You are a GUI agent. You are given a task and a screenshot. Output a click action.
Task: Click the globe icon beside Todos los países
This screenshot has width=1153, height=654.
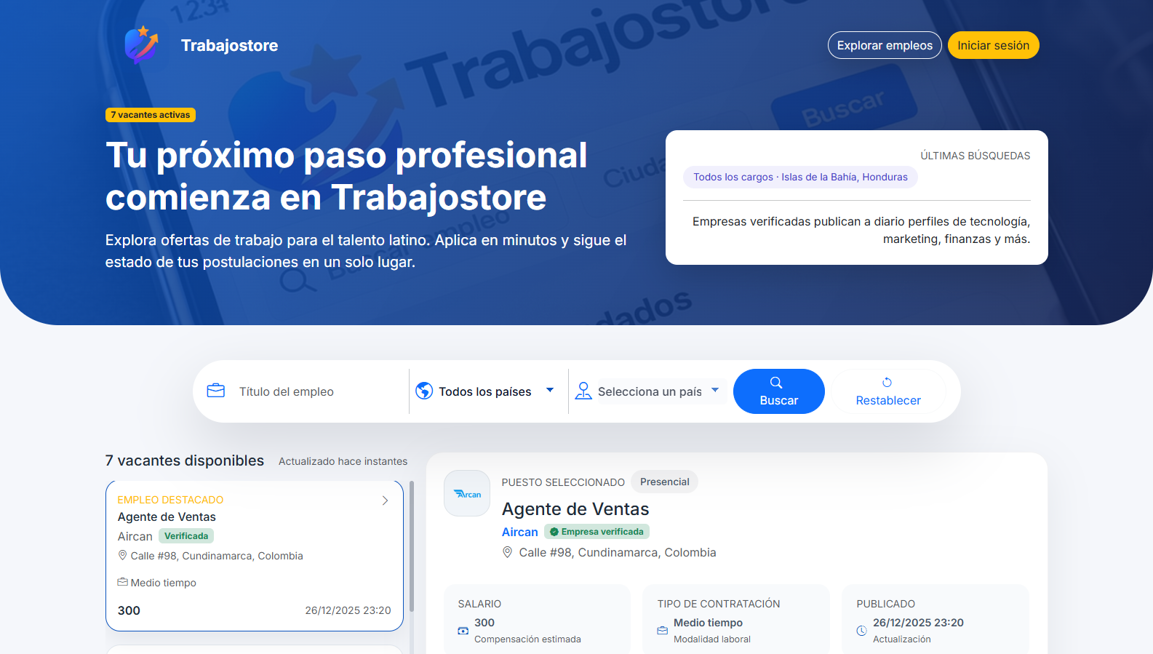424,391
